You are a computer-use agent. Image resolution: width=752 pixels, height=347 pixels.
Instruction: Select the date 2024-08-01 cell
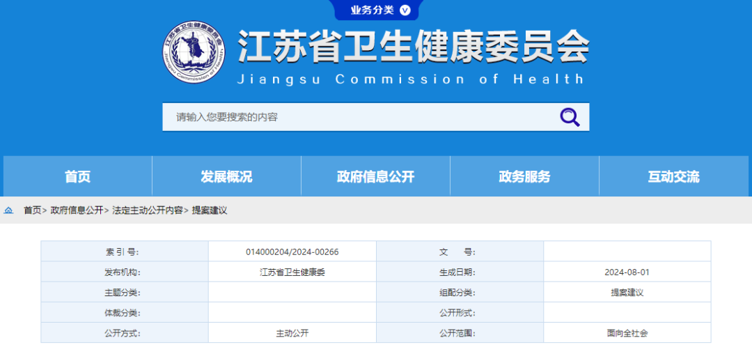[627, 272]
